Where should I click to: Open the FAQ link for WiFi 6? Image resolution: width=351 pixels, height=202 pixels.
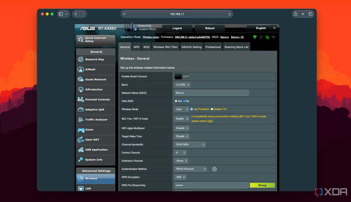point(210,121)
